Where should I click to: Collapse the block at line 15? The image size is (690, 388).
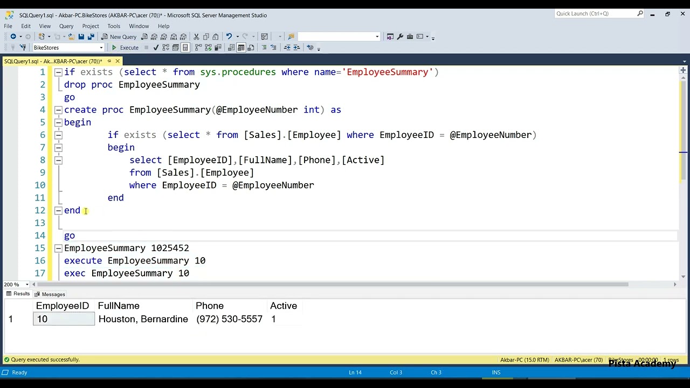(58, 248)
